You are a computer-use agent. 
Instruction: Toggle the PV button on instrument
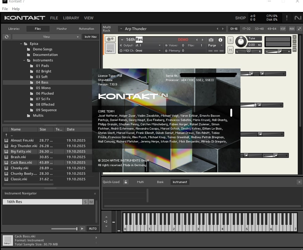294,50
